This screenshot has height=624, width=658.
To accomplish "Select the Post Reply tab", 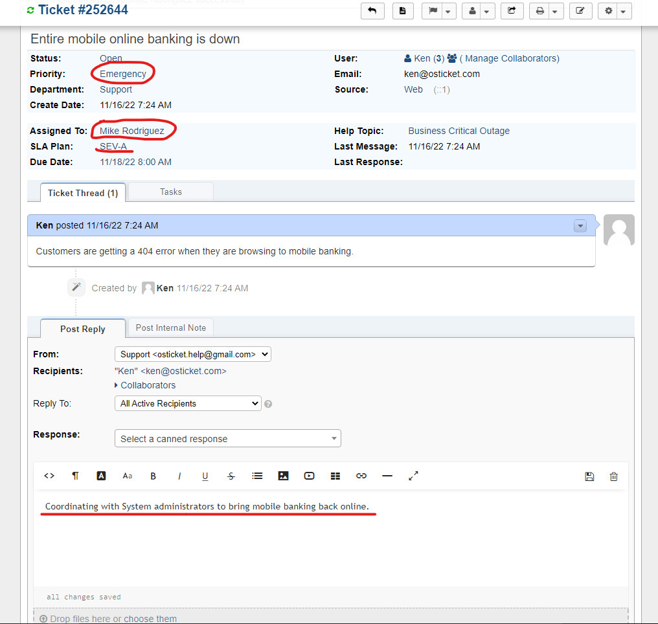I will [x=83, y=329].
